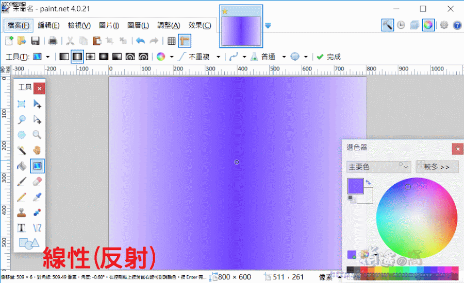Open the 檔案(F) menu
The height and width of the screenshot is (283, 464).
pos(19,25)
